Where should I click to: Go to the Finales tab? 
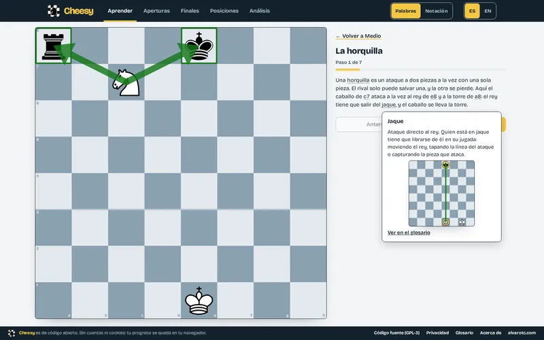point(190,11)
